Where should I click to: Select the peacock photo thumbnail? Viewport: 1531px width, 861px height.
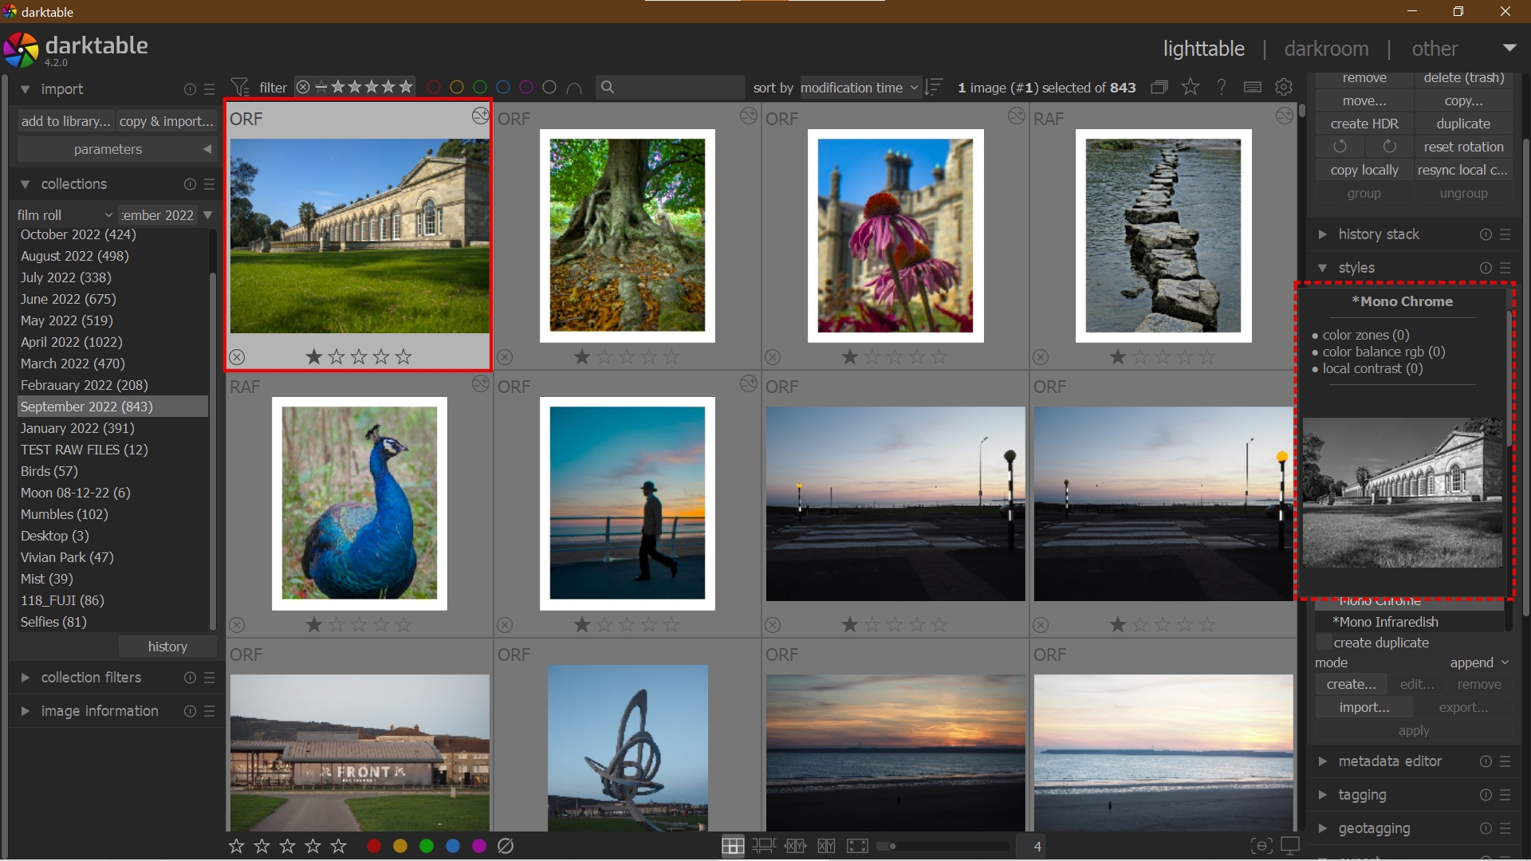[x=359, y=503]
